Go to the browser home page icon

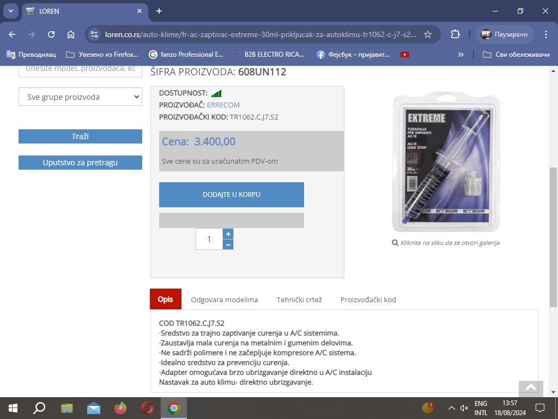(x=71, y=34)
